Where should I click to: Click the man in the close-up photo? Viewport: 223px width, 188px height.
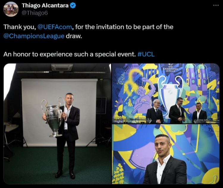tap(165, 159)
